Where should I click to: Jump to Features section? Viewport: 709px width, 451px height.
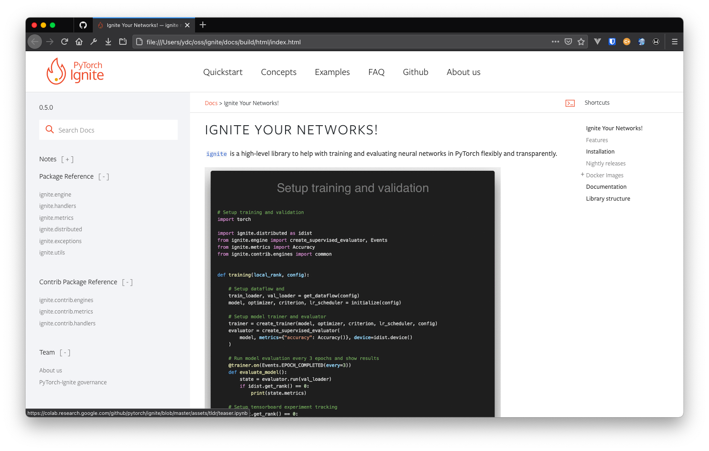pos(597,140)
